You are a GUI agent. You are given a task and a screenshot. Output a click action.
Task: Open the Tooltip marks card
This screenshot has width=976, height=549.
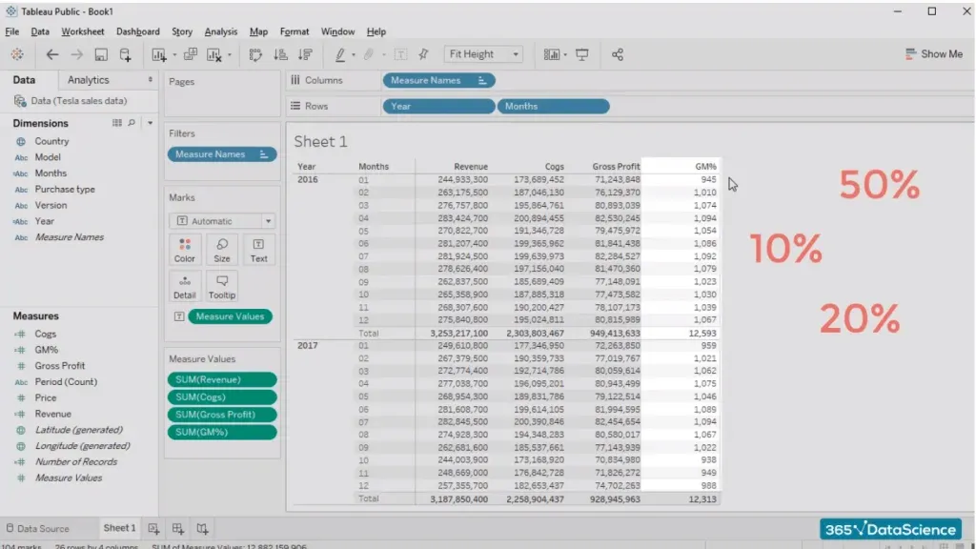pyautogui.click(x=221, y=286)
